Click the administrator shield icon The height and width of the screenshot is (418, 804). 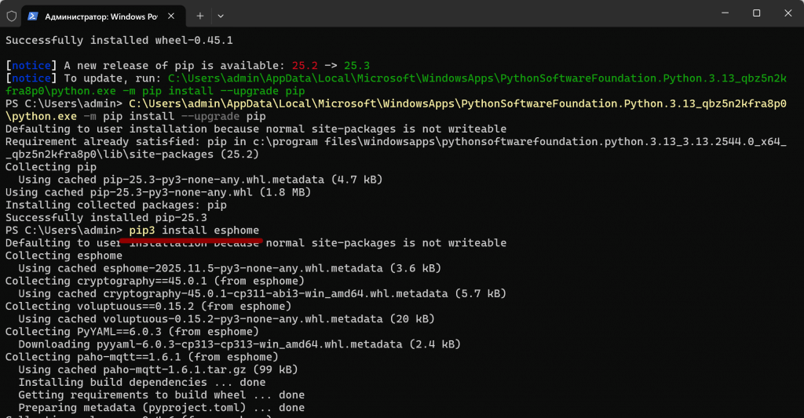[x=12, y=15]
